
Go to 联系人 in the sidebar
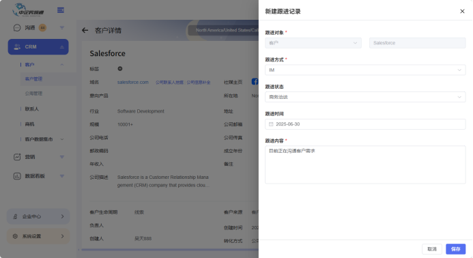tap(31, 109)
